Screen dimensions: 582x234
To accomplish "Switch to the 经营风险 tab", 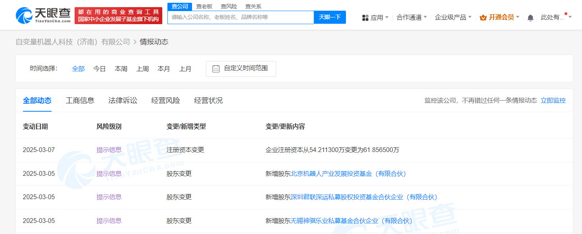I will pyautogui.click(x=166, y=101).
